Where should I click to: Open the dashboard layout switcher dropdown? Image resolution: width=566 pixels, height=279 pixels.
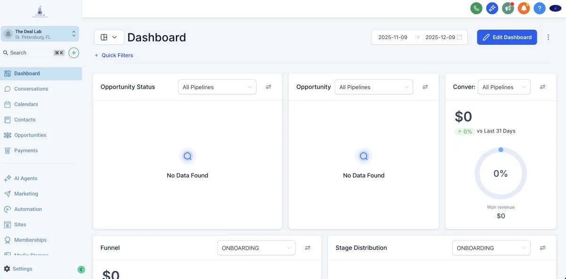(x=109, y=37)
